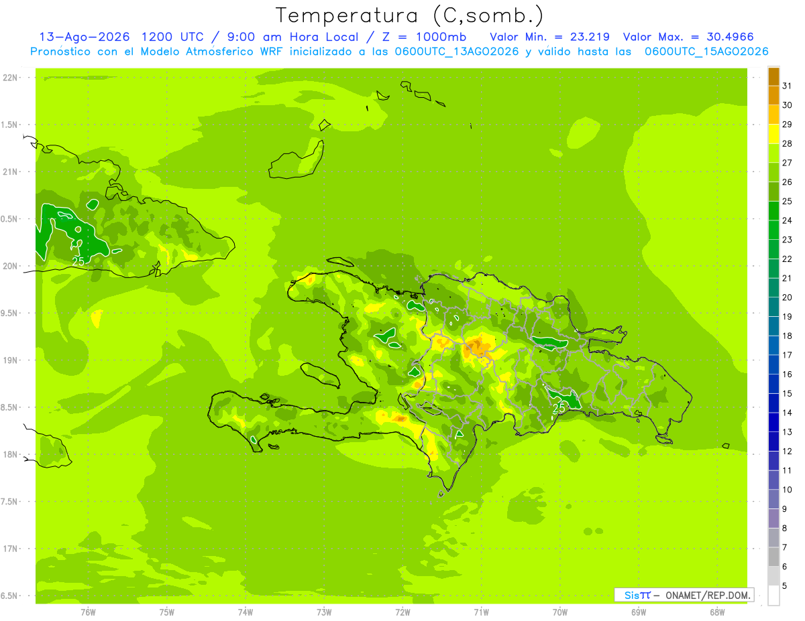The height and width of the screenshot is (621, 805).
Task: Click the dark green 24 degree legend swatch
Action: (773, 211)
